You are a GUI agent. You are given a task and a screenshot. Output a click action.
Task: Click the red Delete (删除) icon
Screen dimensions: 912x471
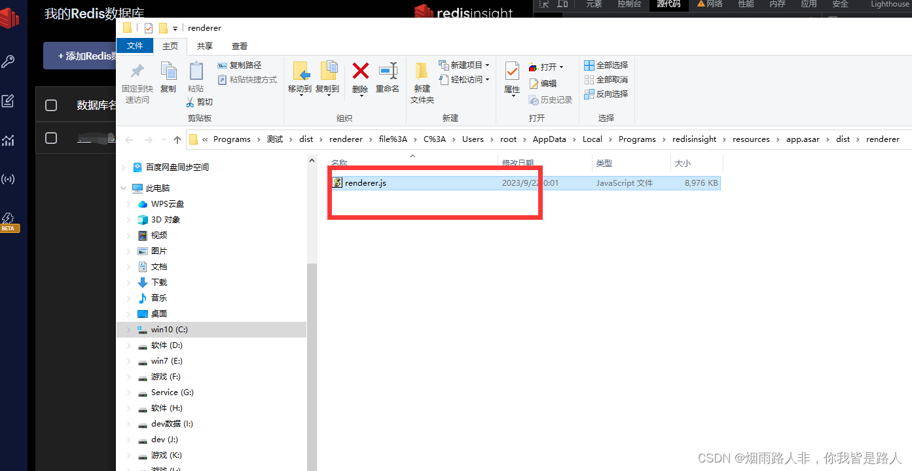tap(360, 71)
